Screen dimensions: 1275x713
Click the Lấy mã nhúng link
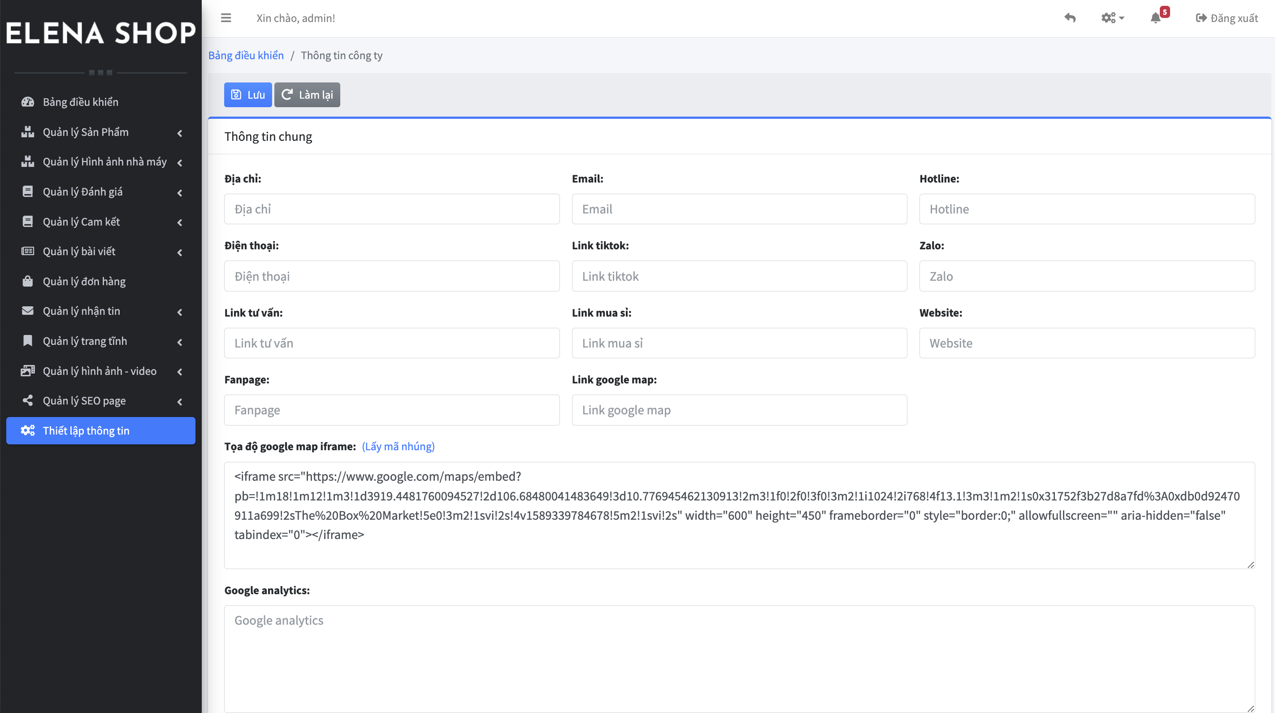398,447
